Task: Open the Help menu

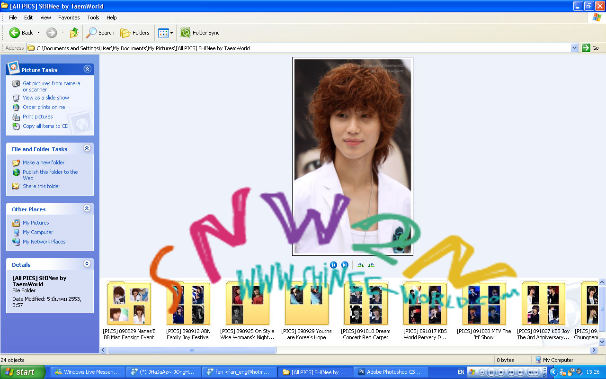Action: (111, 18)
